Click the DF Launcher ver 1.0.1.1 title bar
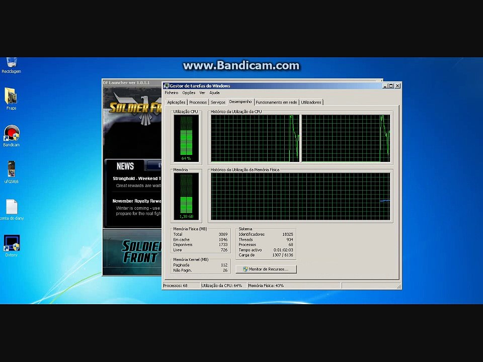Screen dimensions: 483x362 132,82
